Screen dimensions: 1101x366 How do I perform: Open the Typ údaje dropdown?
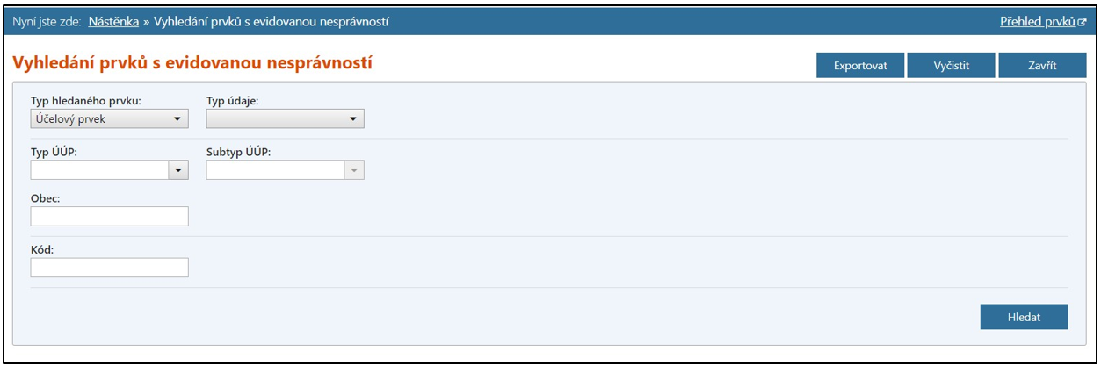[286, 118]
